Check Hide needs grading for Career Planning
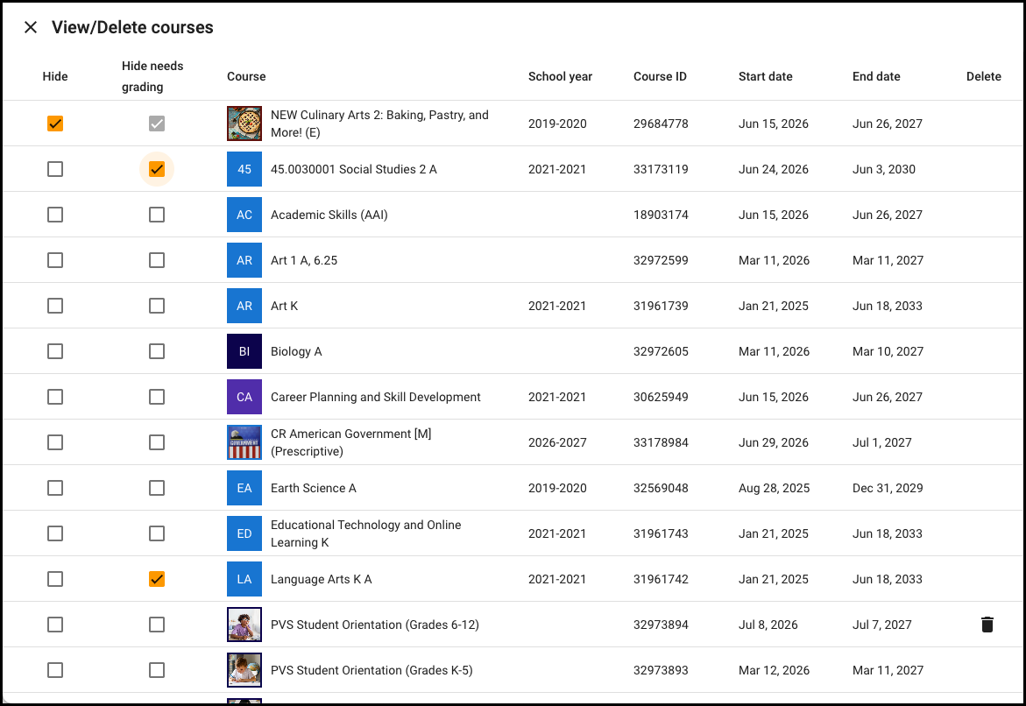The height and width of the screenshot is (706, 1026). tap(156, 397)
